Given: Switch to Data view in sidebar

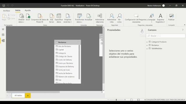Looking at the screenshot, I should (x=3, y=35).
